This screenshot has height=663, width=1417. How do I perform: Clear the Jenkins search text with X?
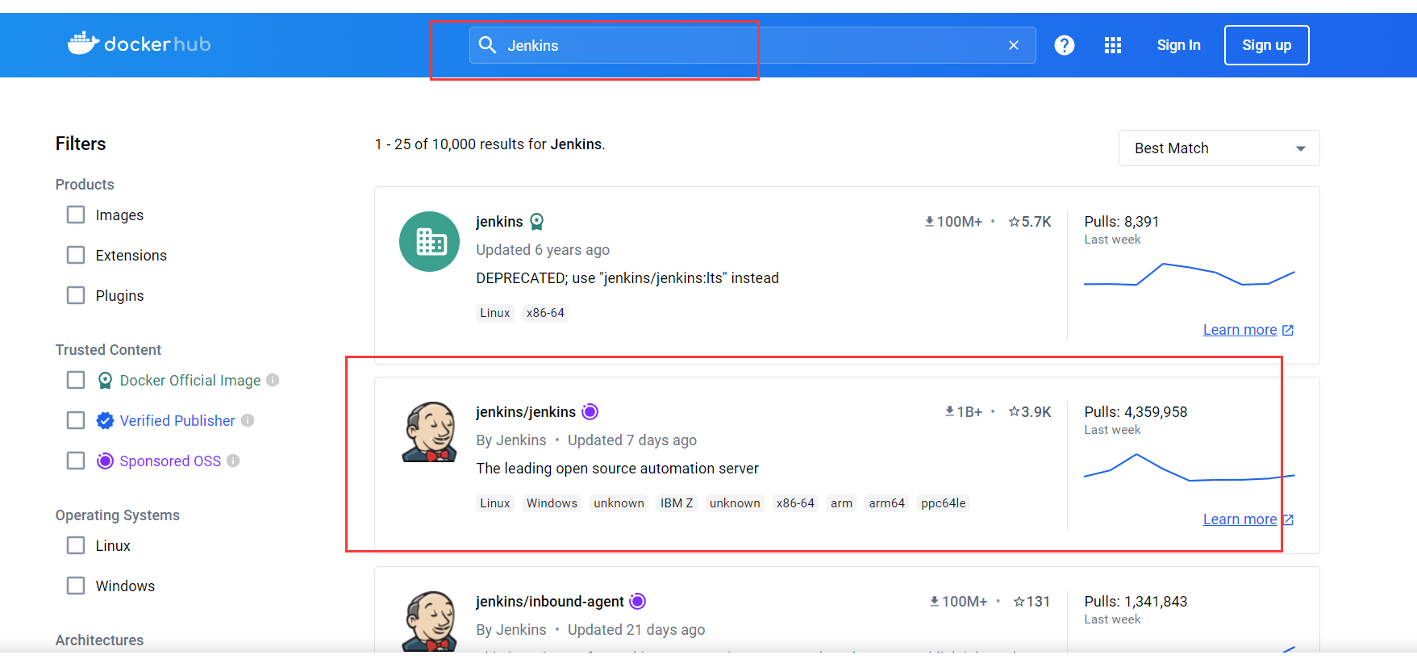1014,45
